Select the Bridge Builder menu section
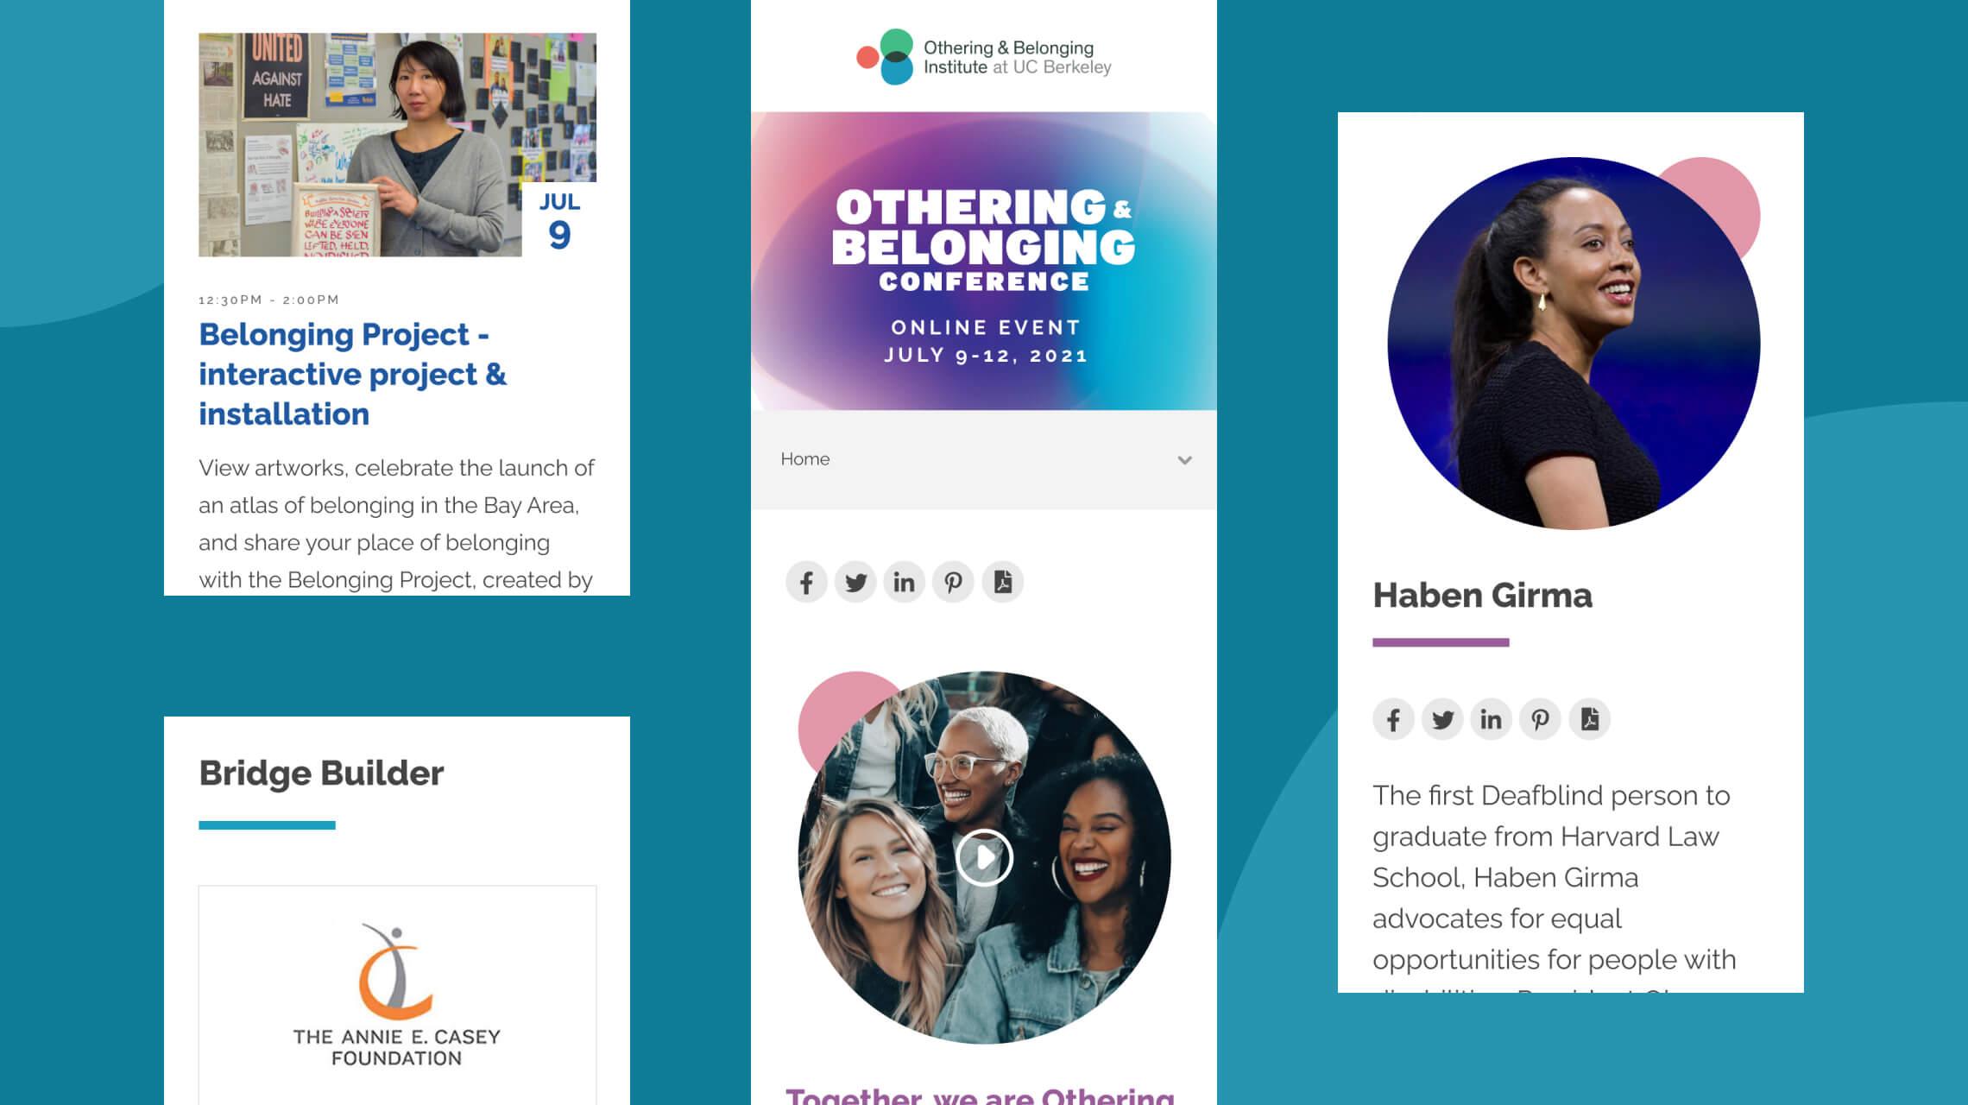This screenshot has height=1105, width=1968. [322, 773]
